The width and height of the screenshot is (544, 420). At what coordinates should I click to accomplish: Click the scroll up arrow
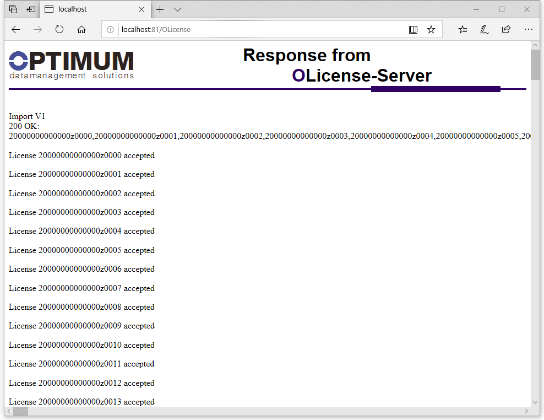535,45
